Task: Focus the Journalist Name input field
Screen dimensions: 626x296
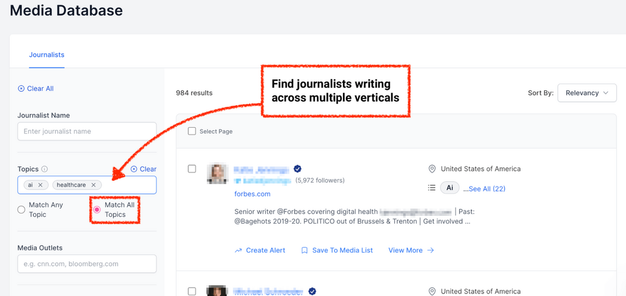Action: coord(87,131)
